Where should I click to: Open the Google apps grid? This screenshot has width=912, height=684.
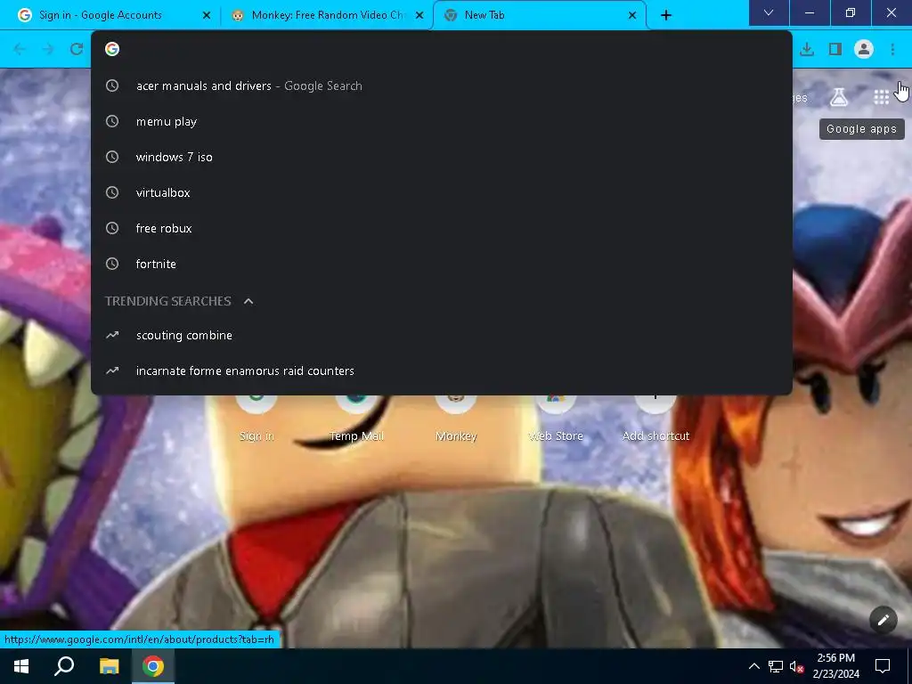(881, 97)
